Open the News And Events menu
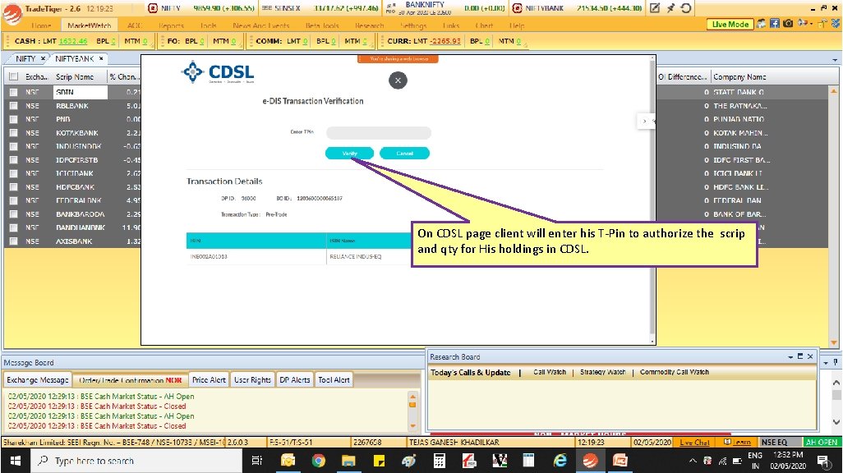Image resolution: width=843 pixels, height=473 pixels. pyautogui.click(x=260, y=25)
